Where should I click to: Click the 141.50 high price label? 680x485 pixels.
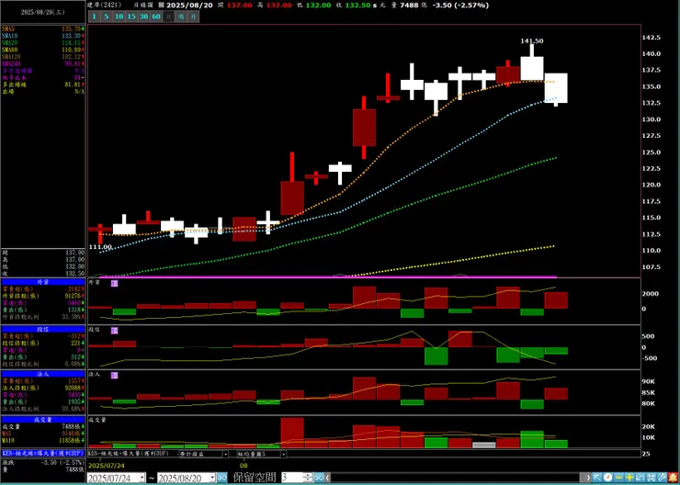532,40
